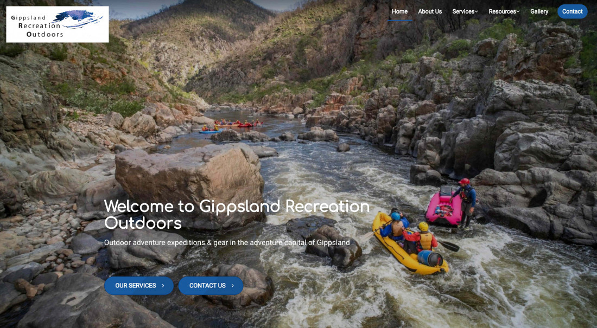Click the arrow icon in CONTACT US button
597x328 pixels.
233,286
